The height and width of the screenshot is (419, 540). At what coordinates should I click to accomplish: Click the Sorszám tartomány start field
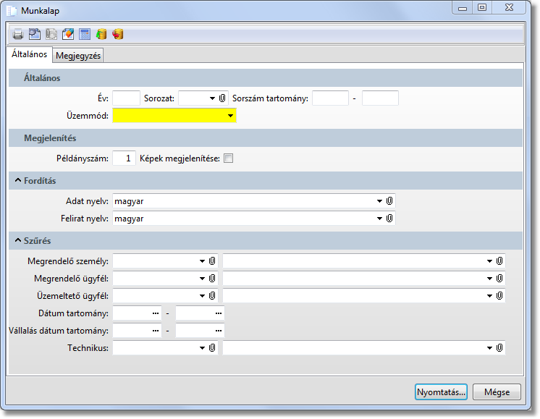pyautogui.click(x=330, y=98)
